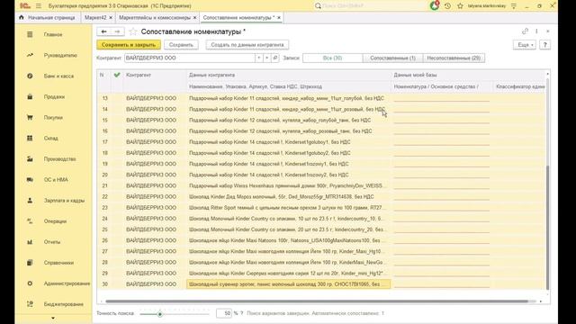
Task: Open help with the question mark button
Action: (x=545, y=45)
